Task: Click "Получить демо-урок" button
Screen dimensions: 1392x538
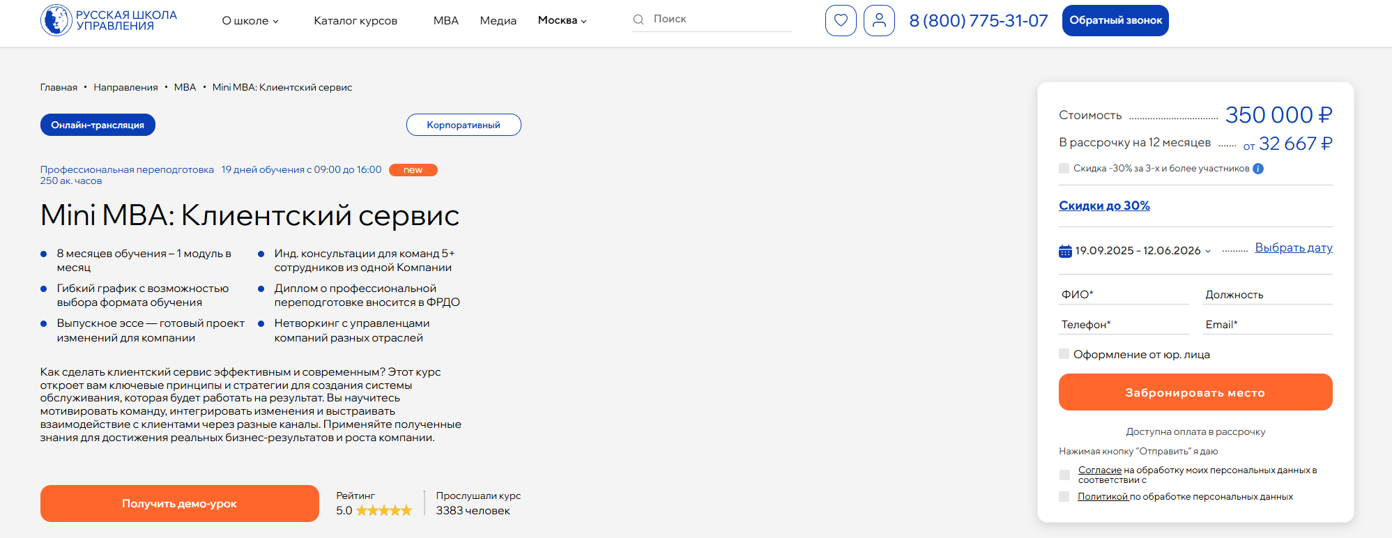Action: click(180, 503)
